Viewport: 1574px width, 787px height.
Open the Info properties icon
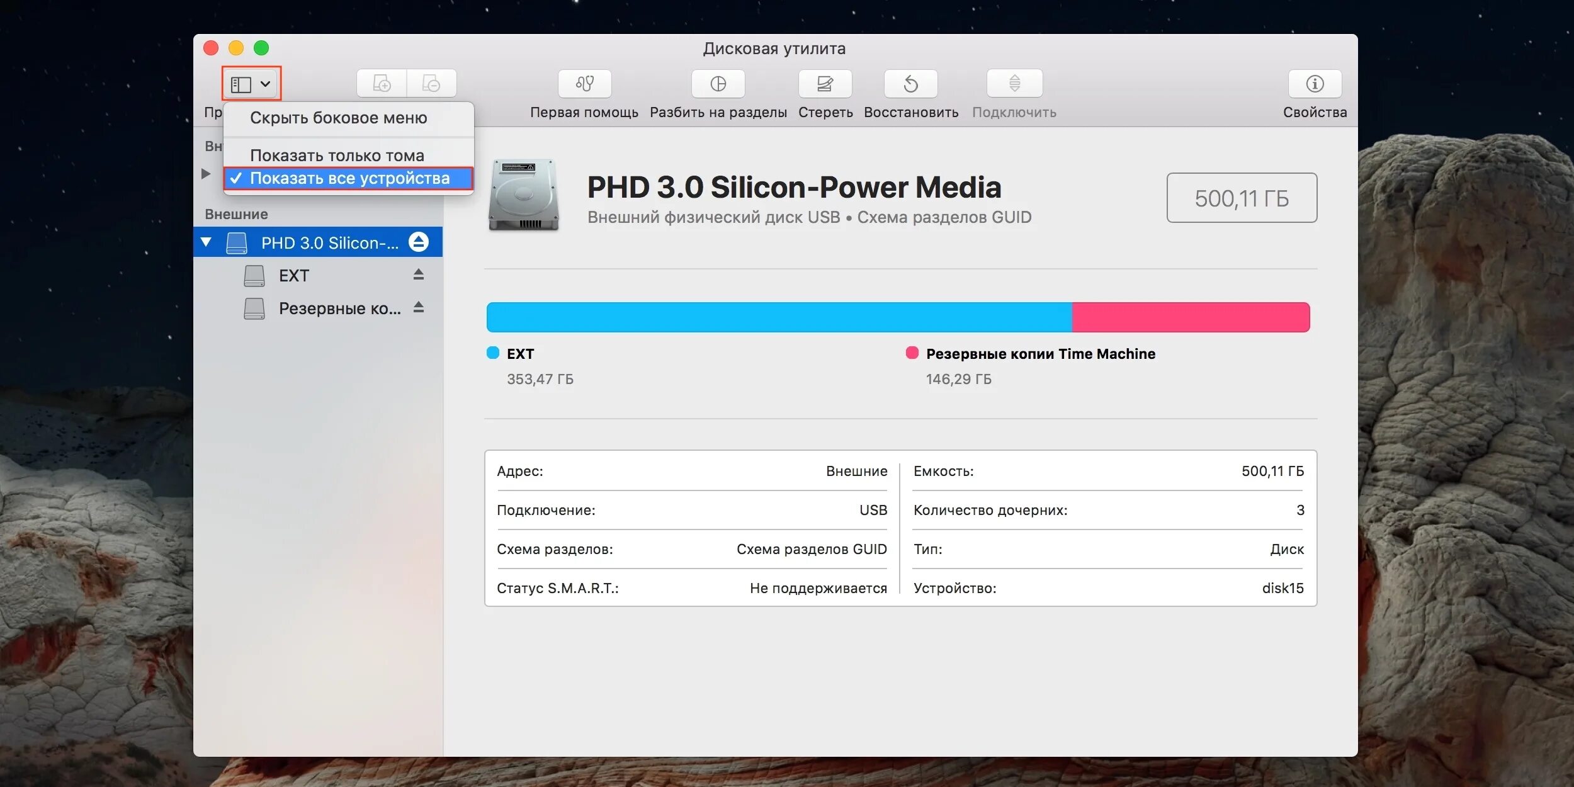(1315, 84)
